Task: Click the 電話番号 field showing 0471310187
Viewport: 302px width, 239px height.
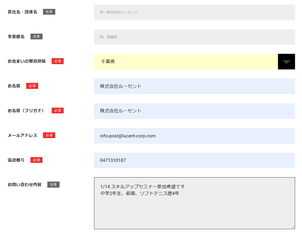Action: click(x=195, y=161)
